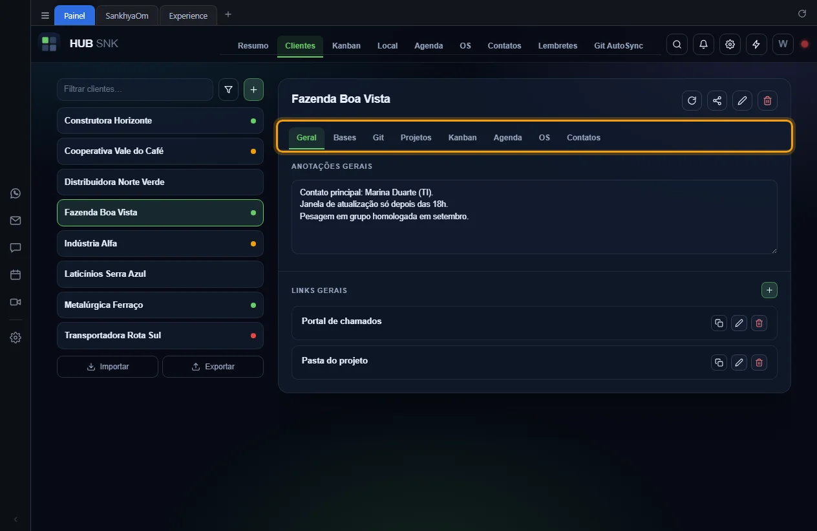Image resolution: width=817 pixels, height=531 pixels.
Task: Click the Exportar button
Action: click(x=213, y=367)
